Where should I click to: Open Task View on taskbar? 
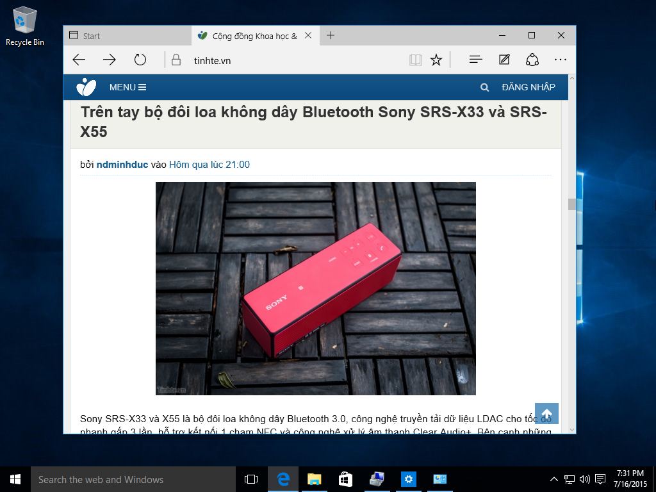[251, 479]
